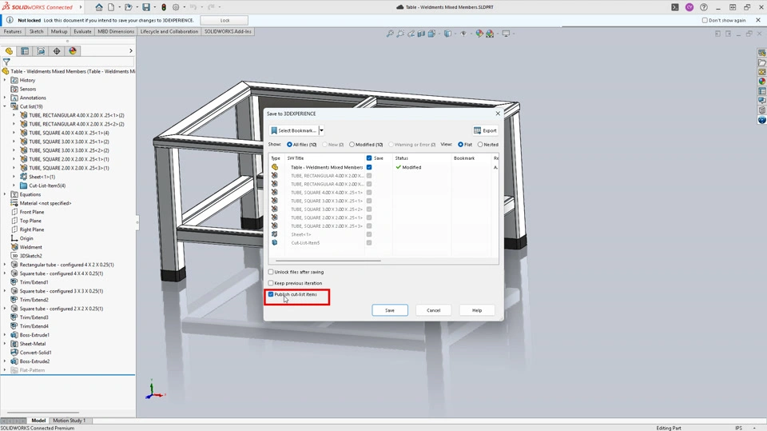Select the Weldment feature in the tree
The height and width of the screenshot is (431, 767).
pos(31,247)
